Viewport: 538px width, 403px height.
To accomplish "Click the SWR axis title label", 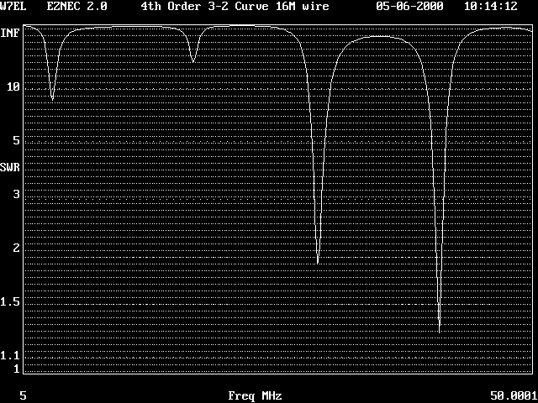I will click(10, 168).
